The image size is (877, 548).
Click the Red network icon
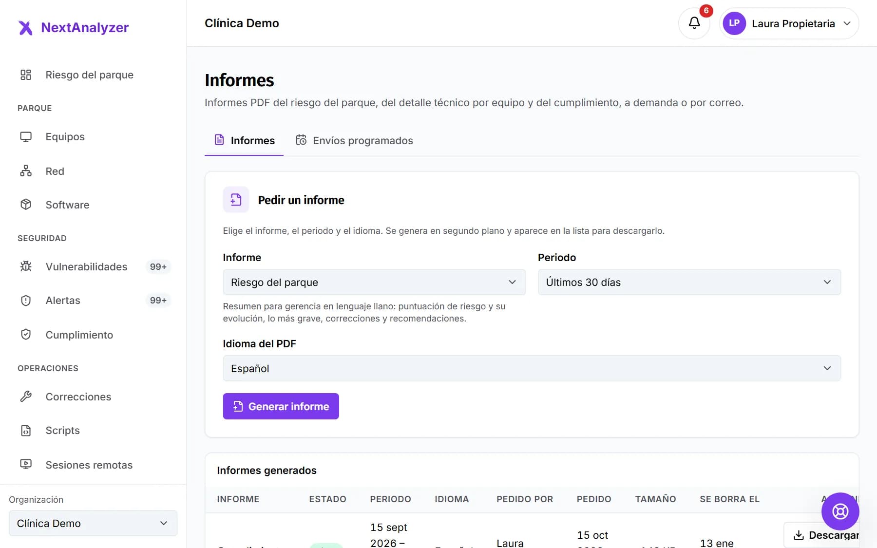pyautogui.click(x=26, y=171)
